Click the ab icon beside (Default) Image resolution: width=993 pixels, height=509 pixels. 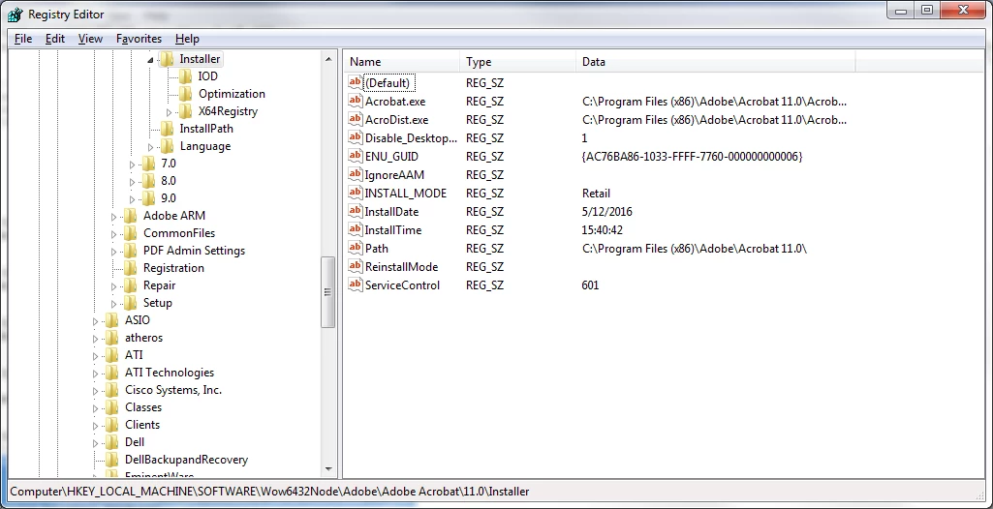pos(356,82)
